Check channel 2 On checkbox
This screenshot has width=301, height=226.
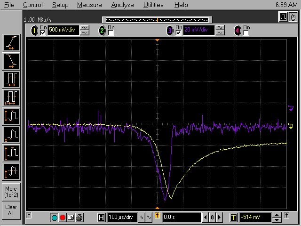coord(111,33)
